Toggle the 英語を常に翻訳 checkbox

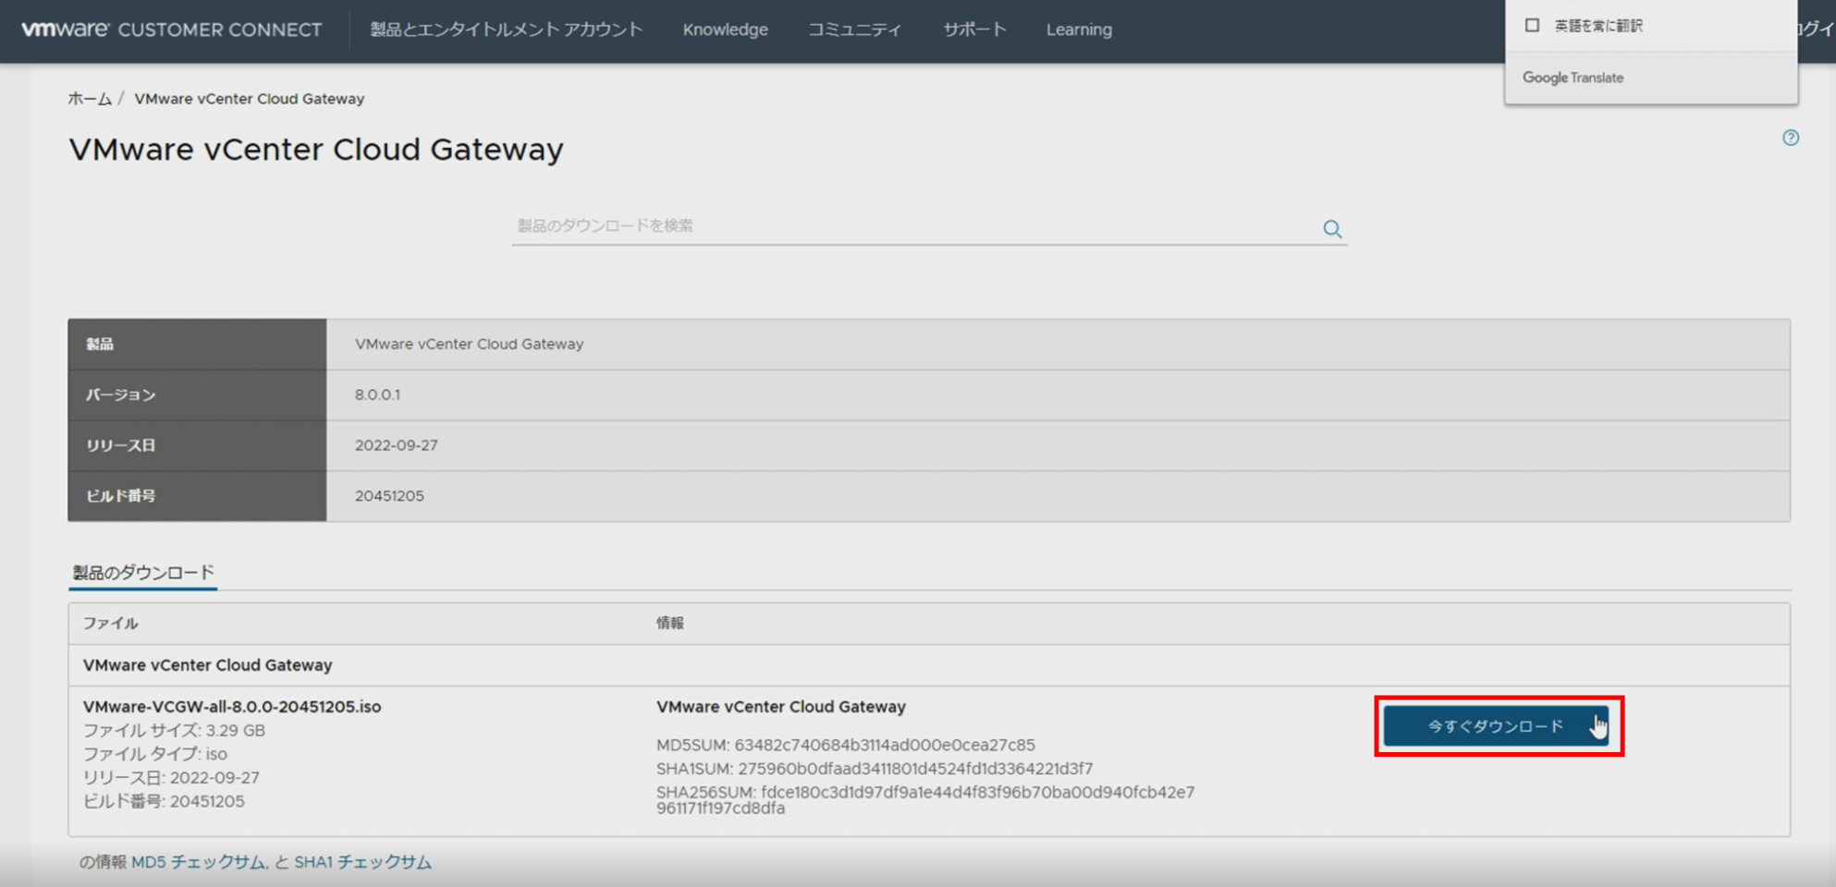(x=1532, y=25)
